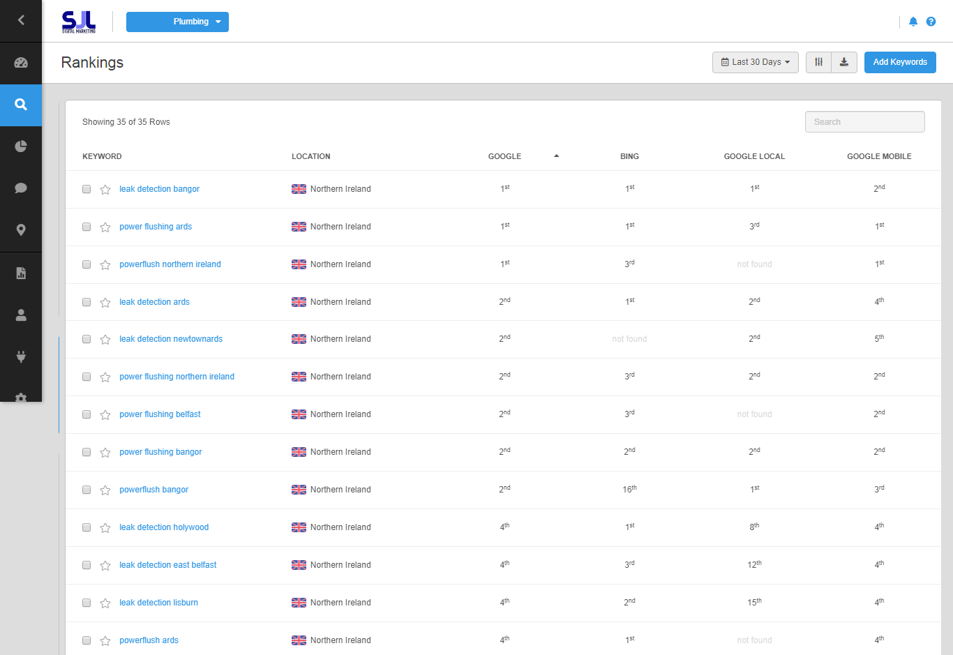
Task: Star leak detection newtownards keyword
Action: pyautogui.click(x=105, y=340)
